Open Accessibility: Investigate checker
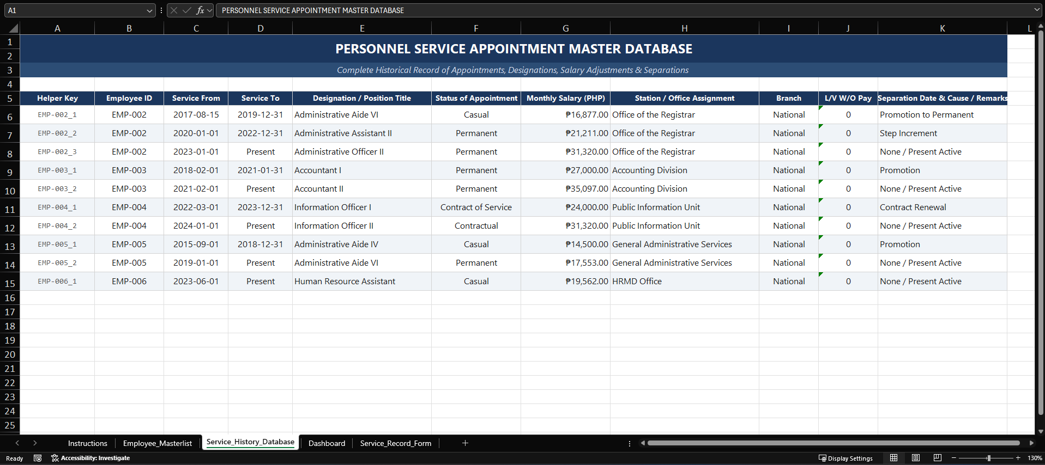Image resolution: width=1045 pixels, height=465 pixels. [x=90, y=458]
